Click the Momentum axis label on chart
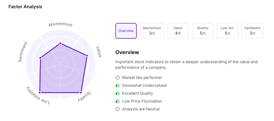This screenshot has width=274, height=121. (x=60, y=25)
